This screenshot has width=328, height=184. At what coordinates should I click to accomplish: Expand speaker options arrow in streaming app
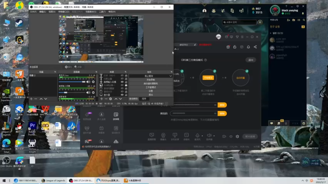[214, 136]
